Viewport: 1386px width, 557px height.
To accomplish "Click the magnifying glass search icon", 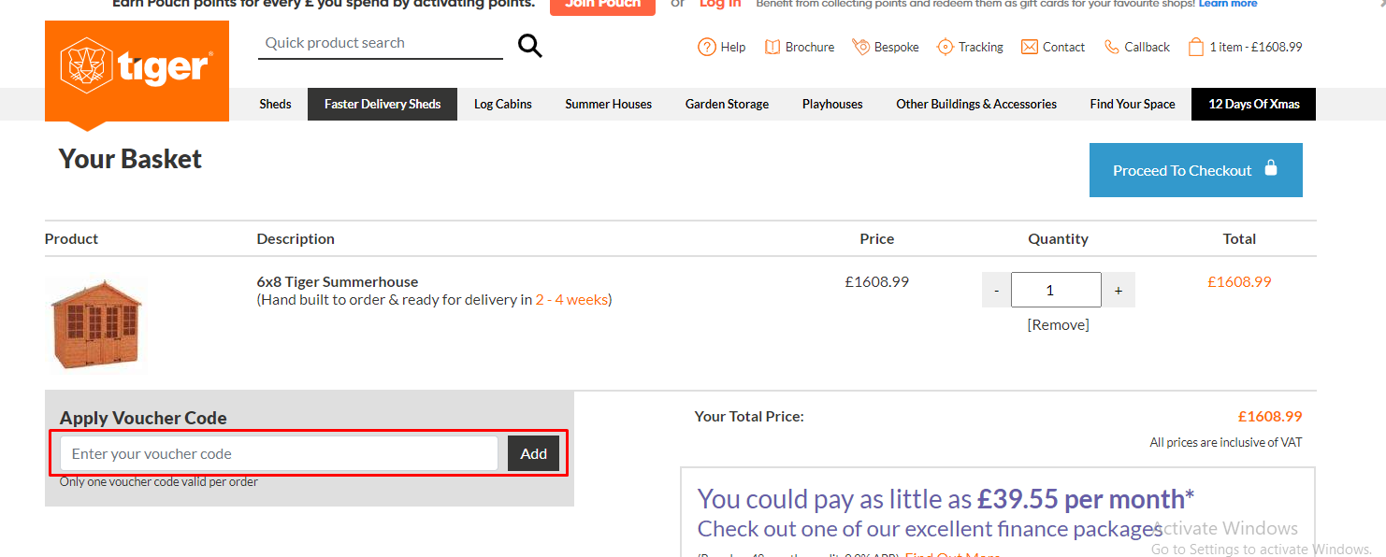I will pos(530,46).
